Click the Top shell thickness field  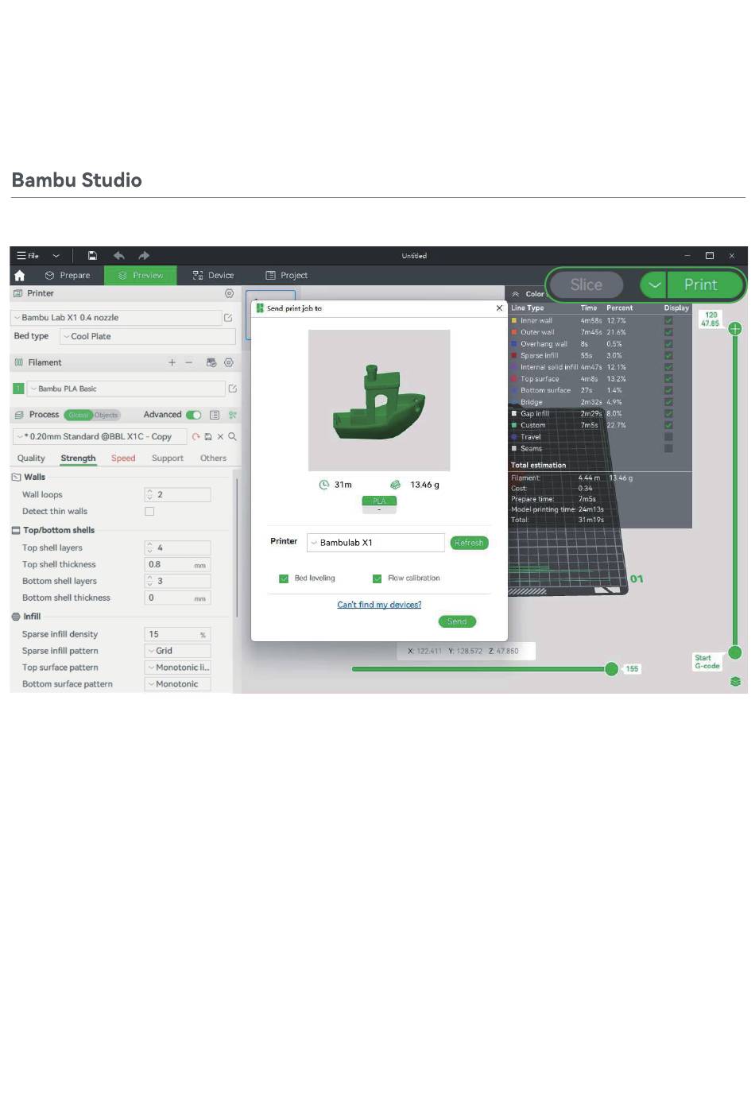pyautogui.click(x=177, y=565)
